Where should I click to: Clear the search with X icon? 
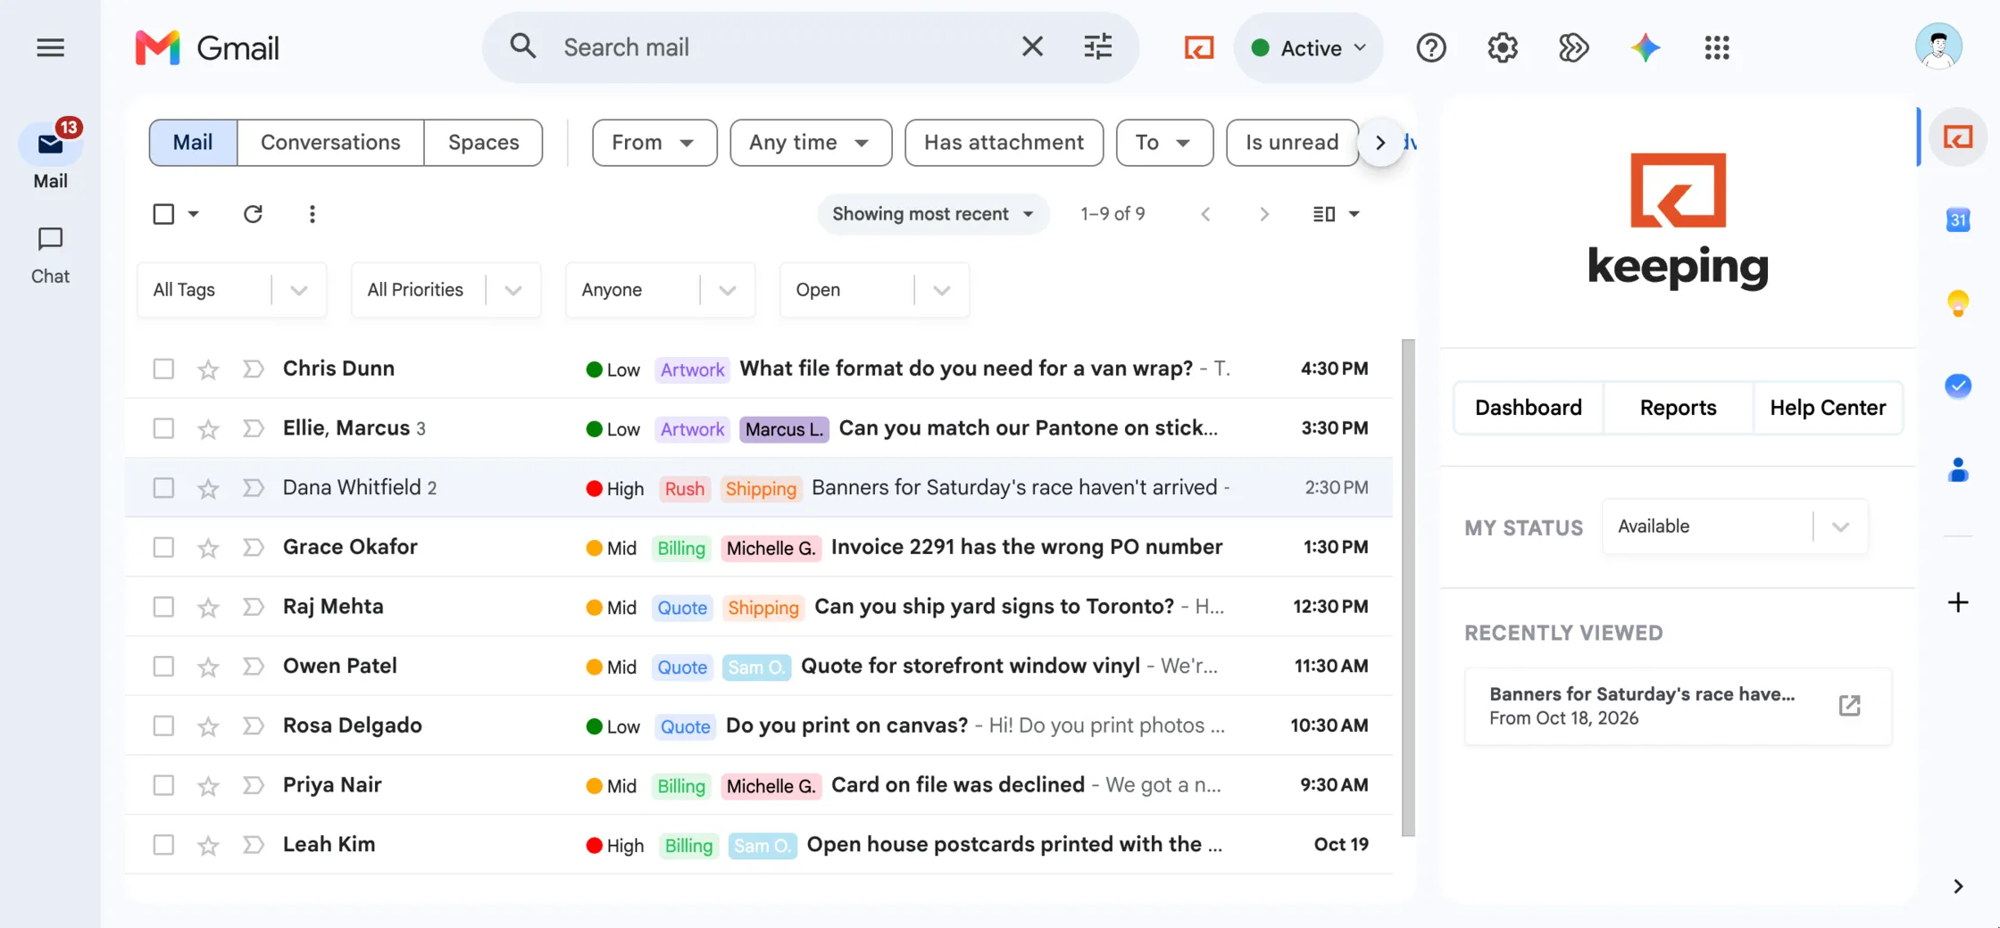pyautogui.click(x=1032, y=46)
